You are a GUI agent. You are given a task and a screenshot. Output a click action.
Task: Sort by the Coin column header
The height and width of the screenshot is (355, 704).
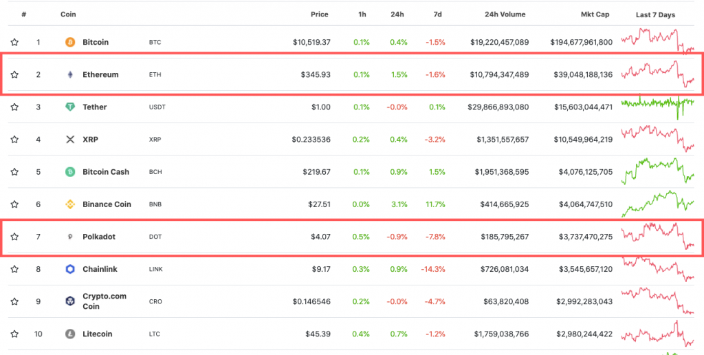click(68, 14)
